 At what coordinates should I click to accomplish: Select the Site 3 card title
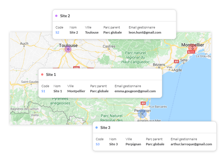click(105, 128)
